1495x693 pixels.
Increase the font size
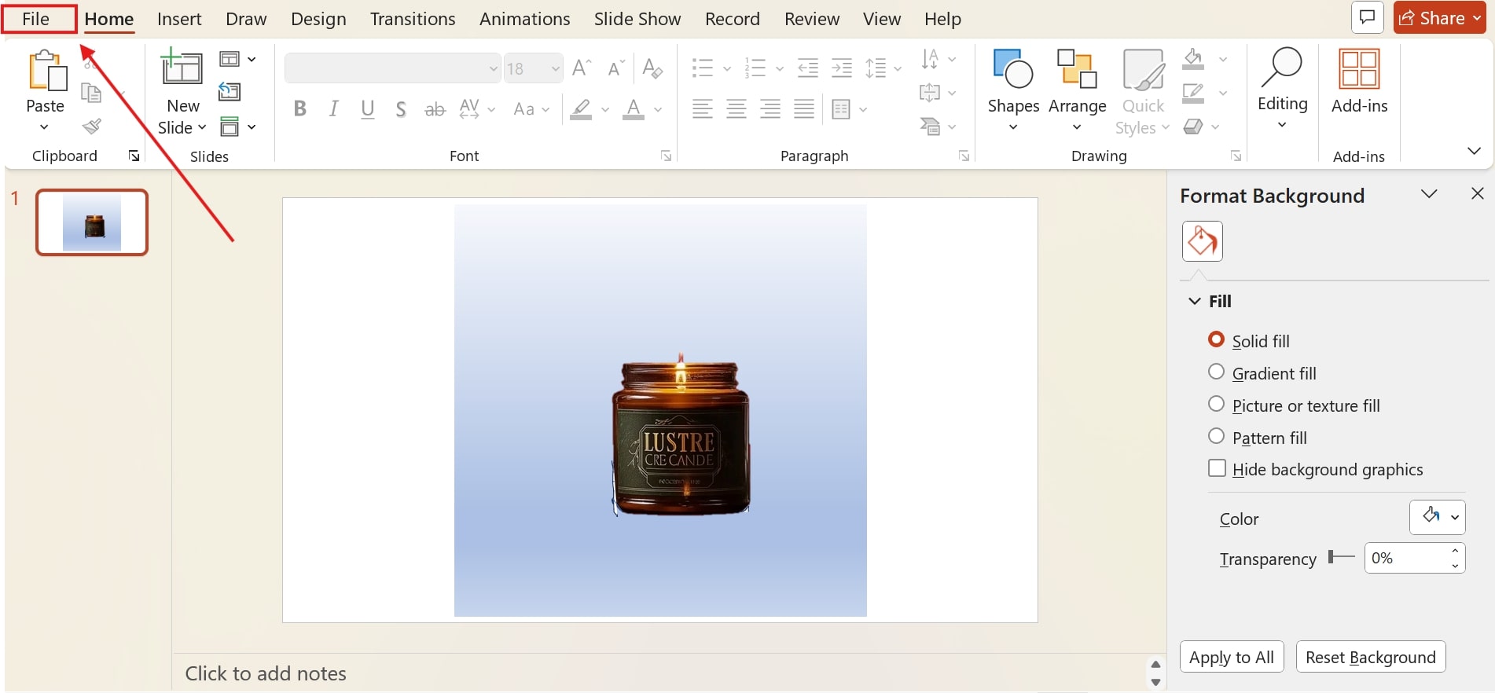[x=582, y=68]
